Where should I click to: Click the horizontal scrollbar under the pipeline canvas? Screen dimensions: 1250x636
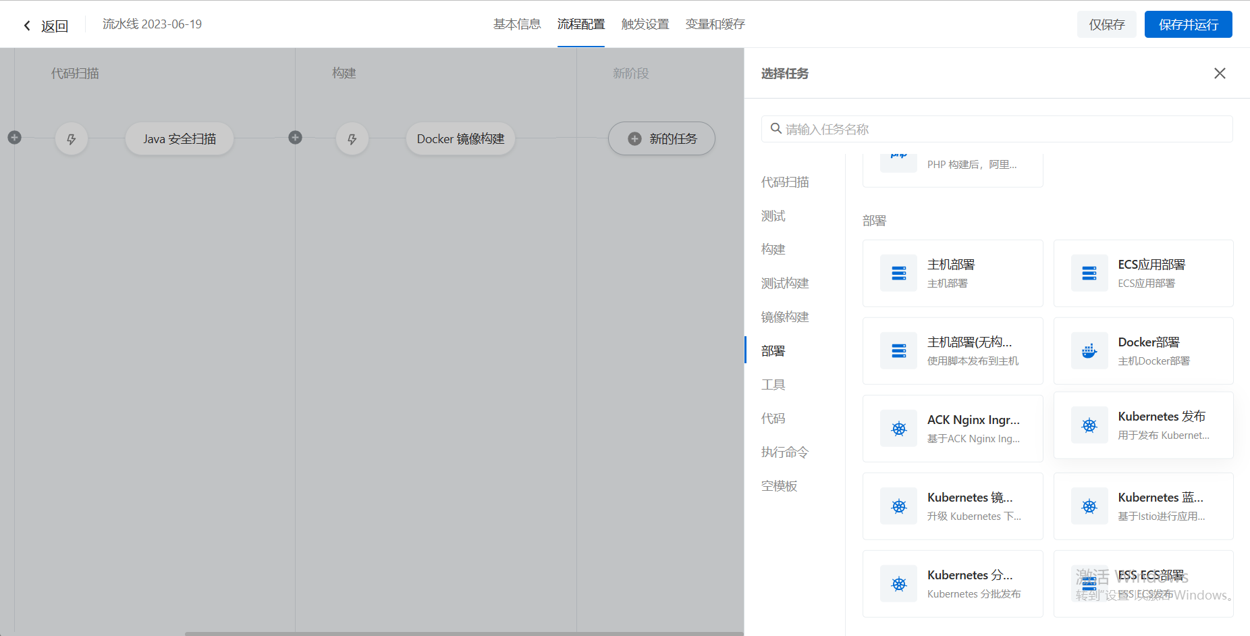coord(464,633)
